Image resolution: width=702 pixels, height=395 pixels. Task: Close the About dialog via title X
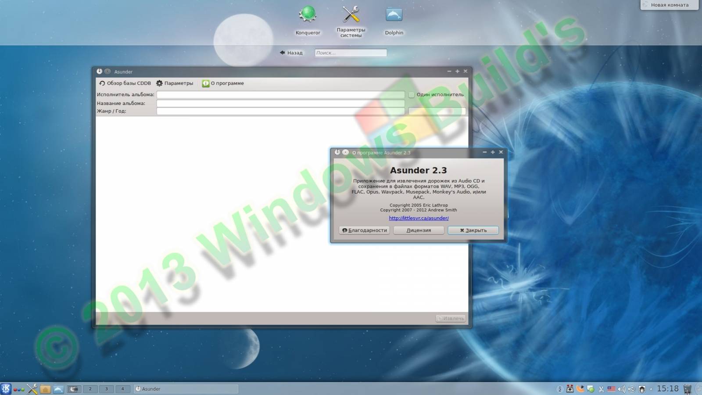pyautogui.click(x=501, y=152)
